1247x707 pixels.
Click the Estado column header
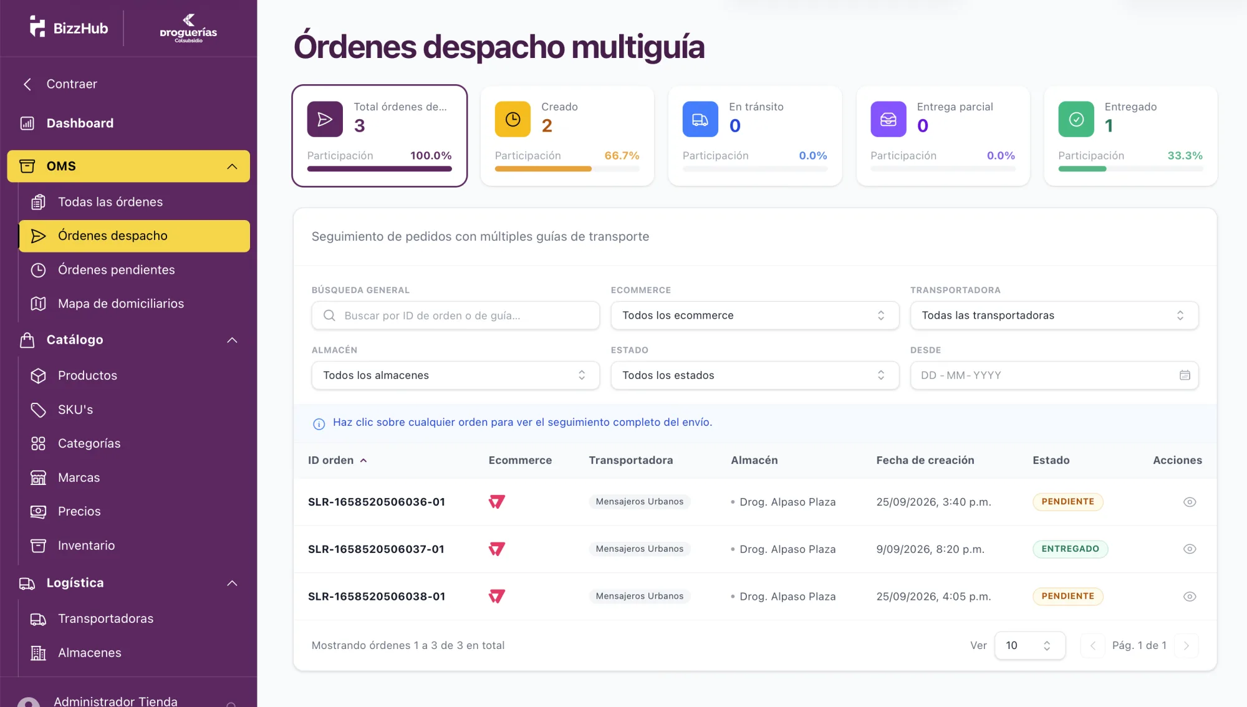click(1051, 461)
